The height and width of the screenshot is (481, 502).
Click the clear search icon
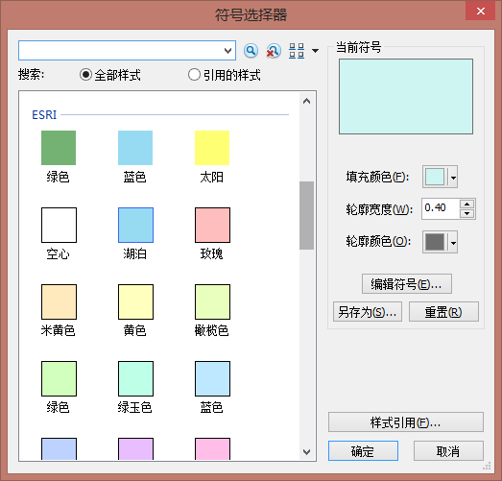274,51
